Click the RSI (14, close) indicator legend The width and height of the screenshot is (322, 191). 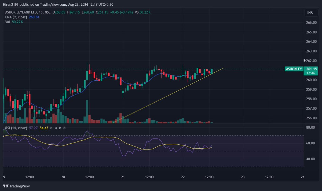coord(16,128)
